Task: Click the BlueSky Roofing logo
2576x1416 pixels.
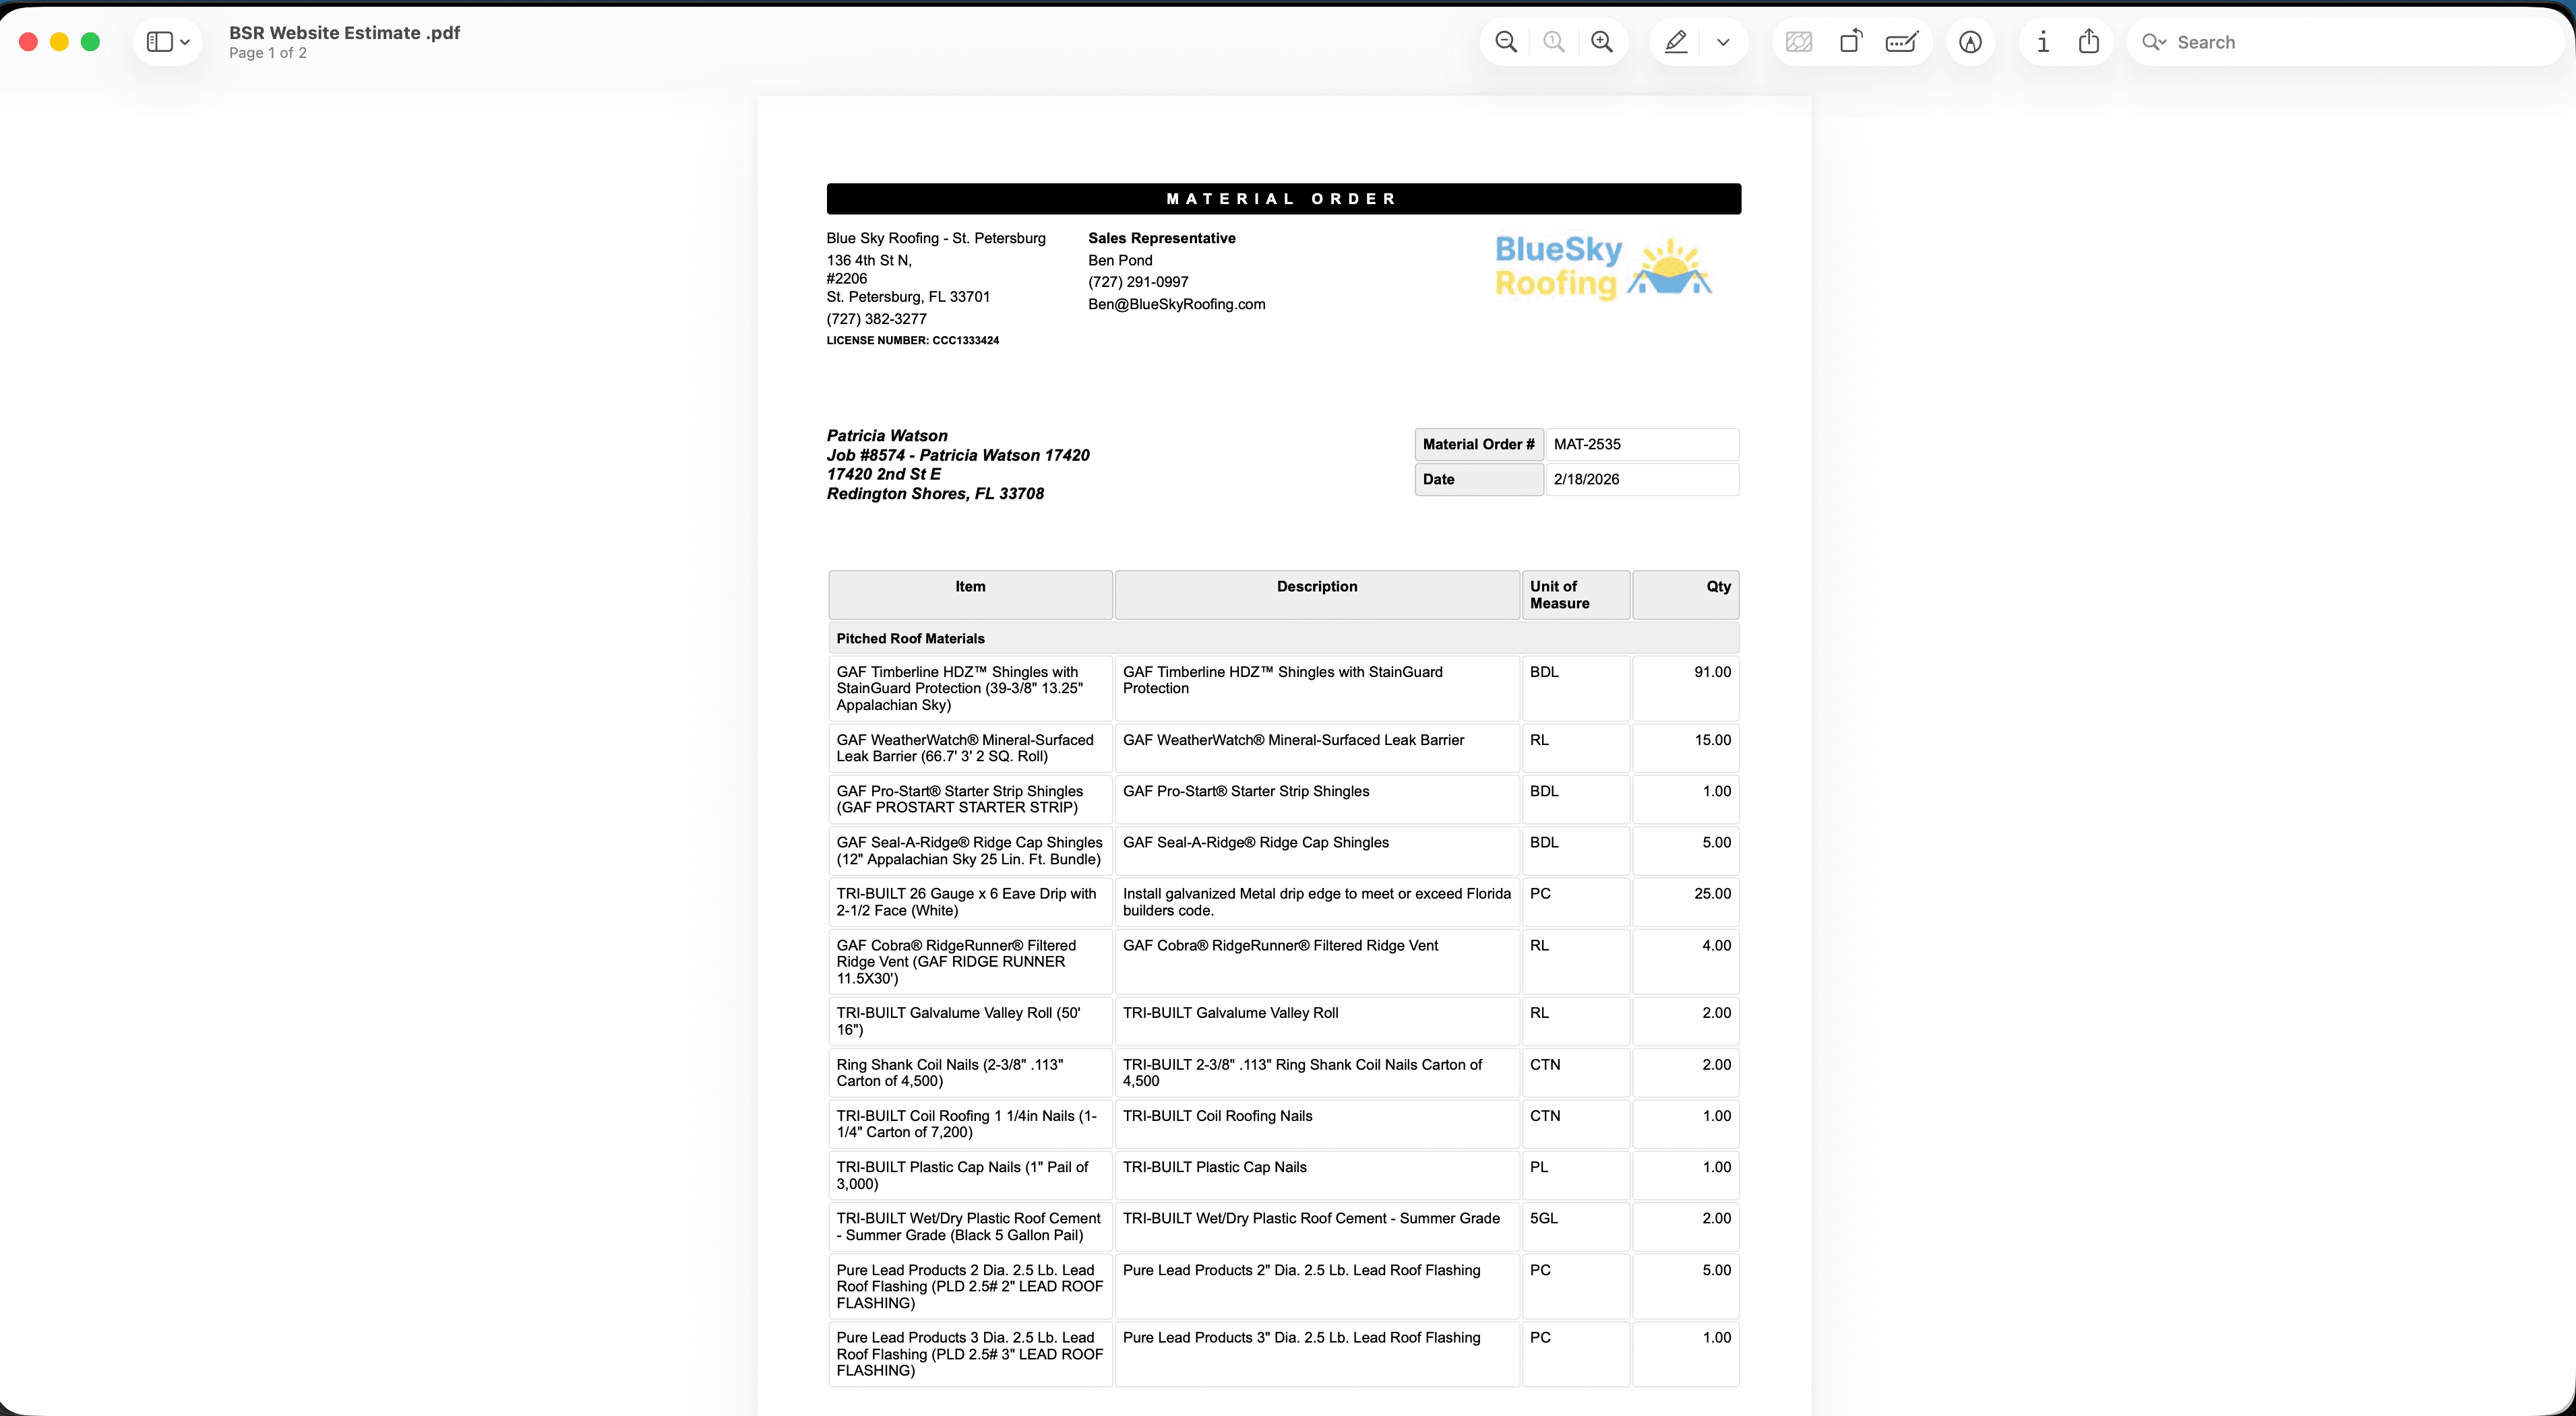Action: (x=1602, y=267)
